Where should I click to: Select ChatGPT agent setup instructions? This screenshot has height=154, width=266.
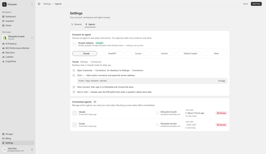(111, 53)
